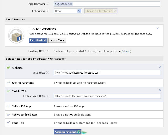168x135 pixels.
Task: Follow the Get one hosting link
Action: tap(126, 51)
